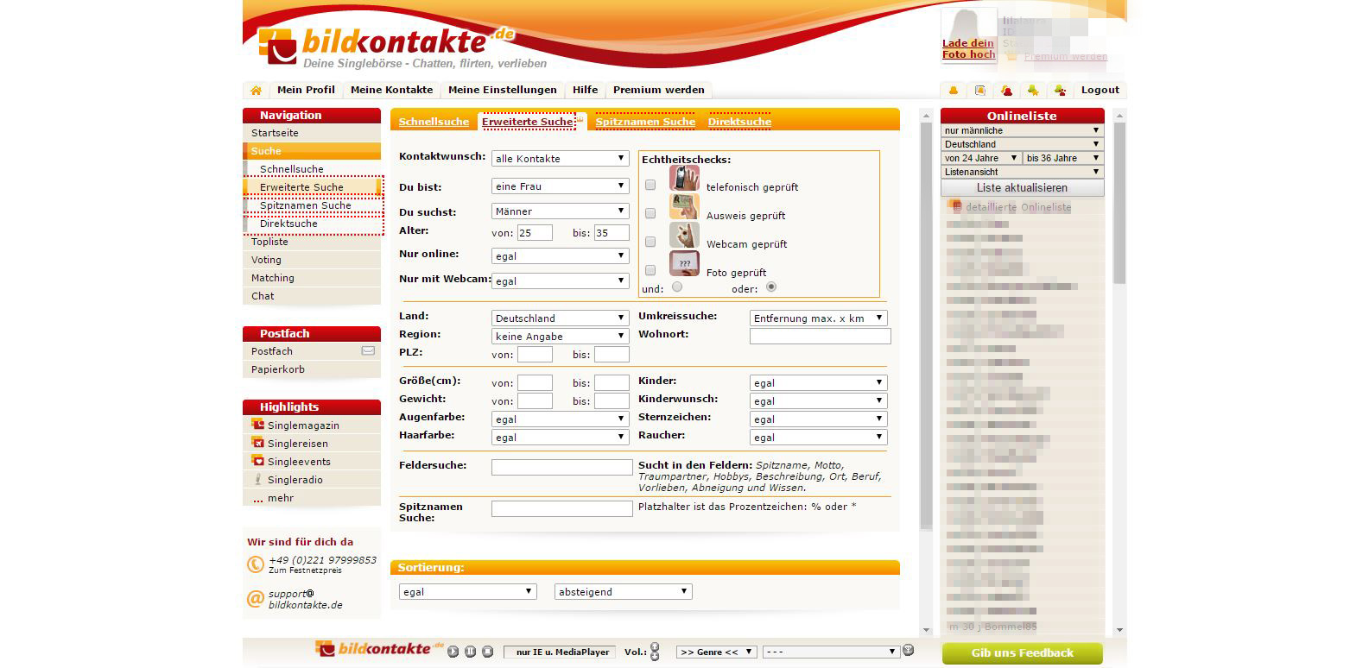Click the Postfach envelope icon

coord(368,351)
